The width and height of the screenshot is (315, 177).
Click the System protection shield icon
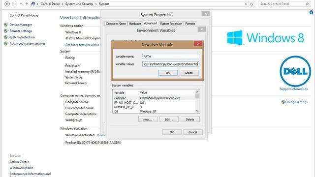6,37
